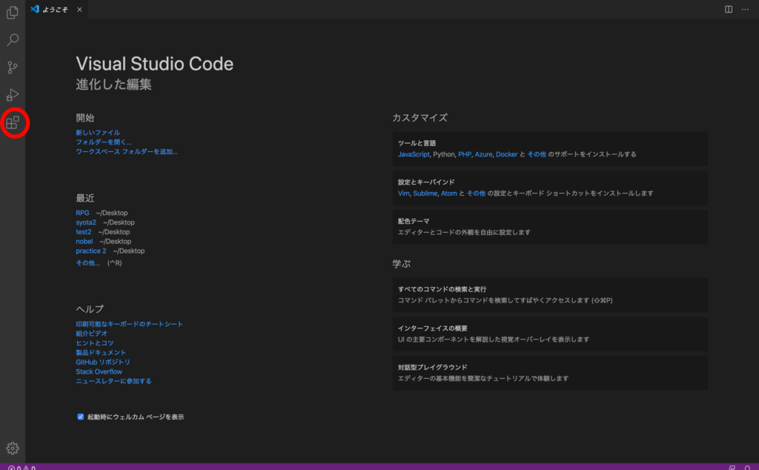759x470 pixels.
Task: Show more recent items via その他... link
Action: [88, 263]
